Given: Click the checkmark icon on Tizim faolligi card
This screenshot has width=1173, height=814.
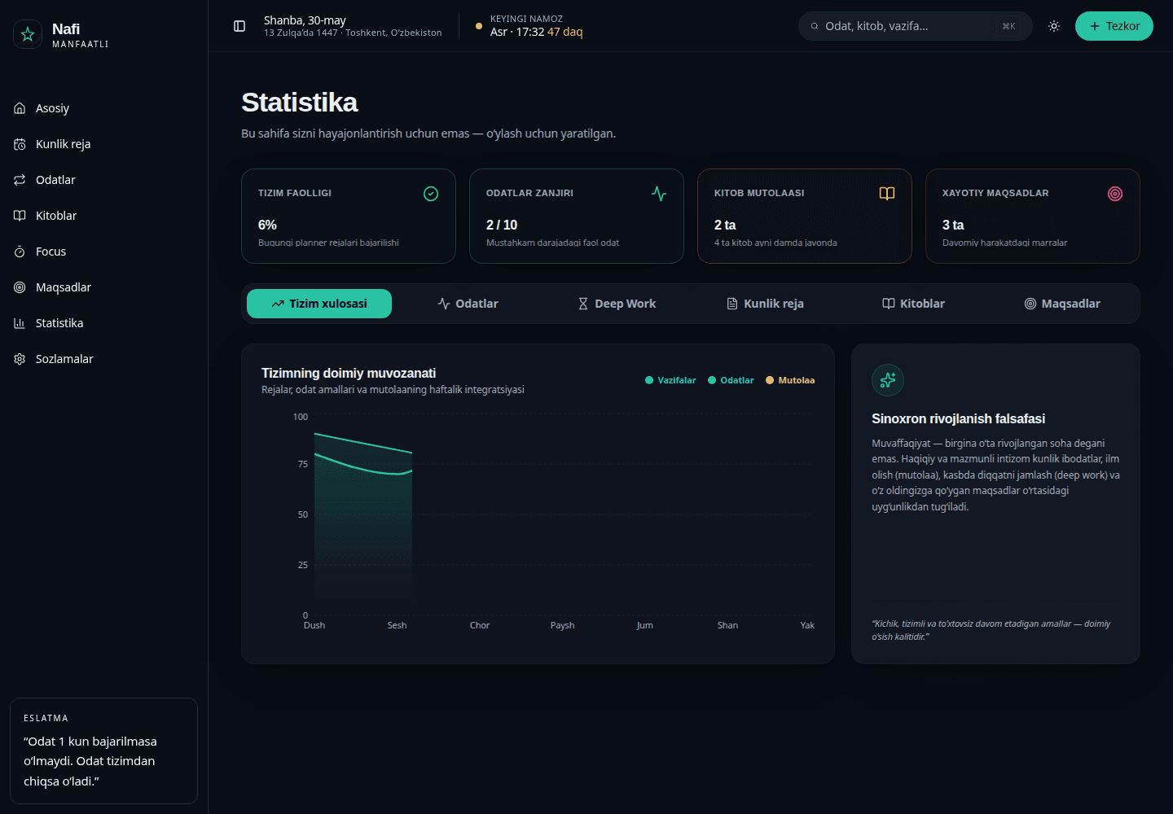Looking at the screenshot, I should pos(431,194).
